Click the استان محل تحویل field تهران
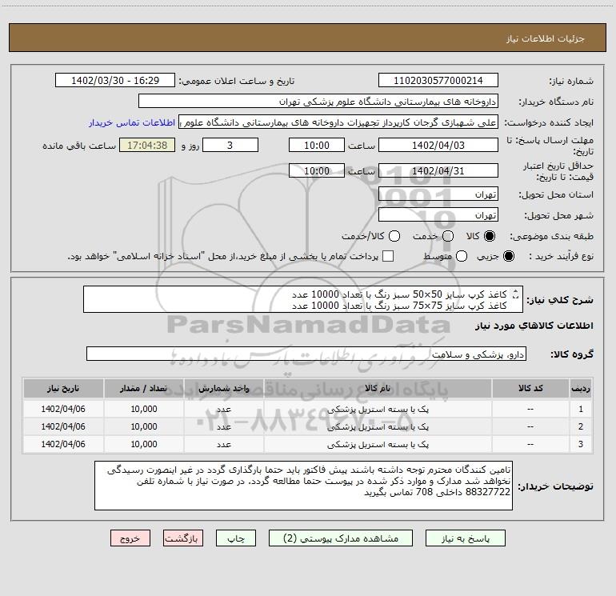 [438, 194]
